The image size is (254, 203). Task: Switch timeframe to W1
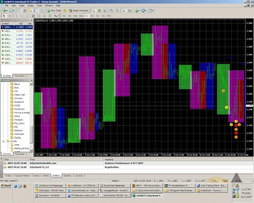103,16
